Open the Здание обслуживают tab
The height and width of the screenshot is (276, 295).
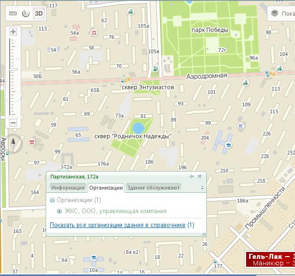click(x=153, y=188)
